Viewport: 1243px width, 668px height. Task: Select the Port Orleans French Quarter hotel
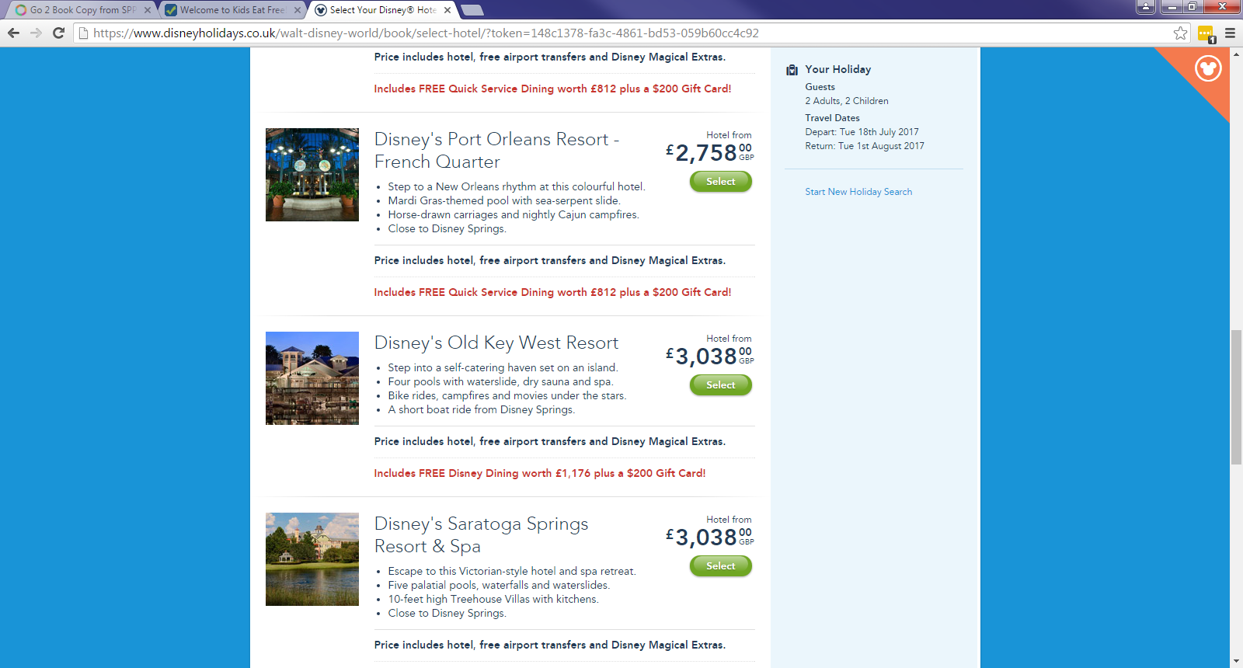[x=721, y=182]
